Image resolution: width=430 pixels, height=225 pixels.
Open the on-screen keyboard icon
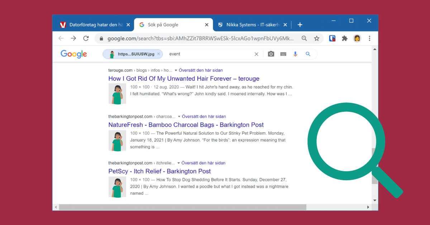[x=283, y=54]
